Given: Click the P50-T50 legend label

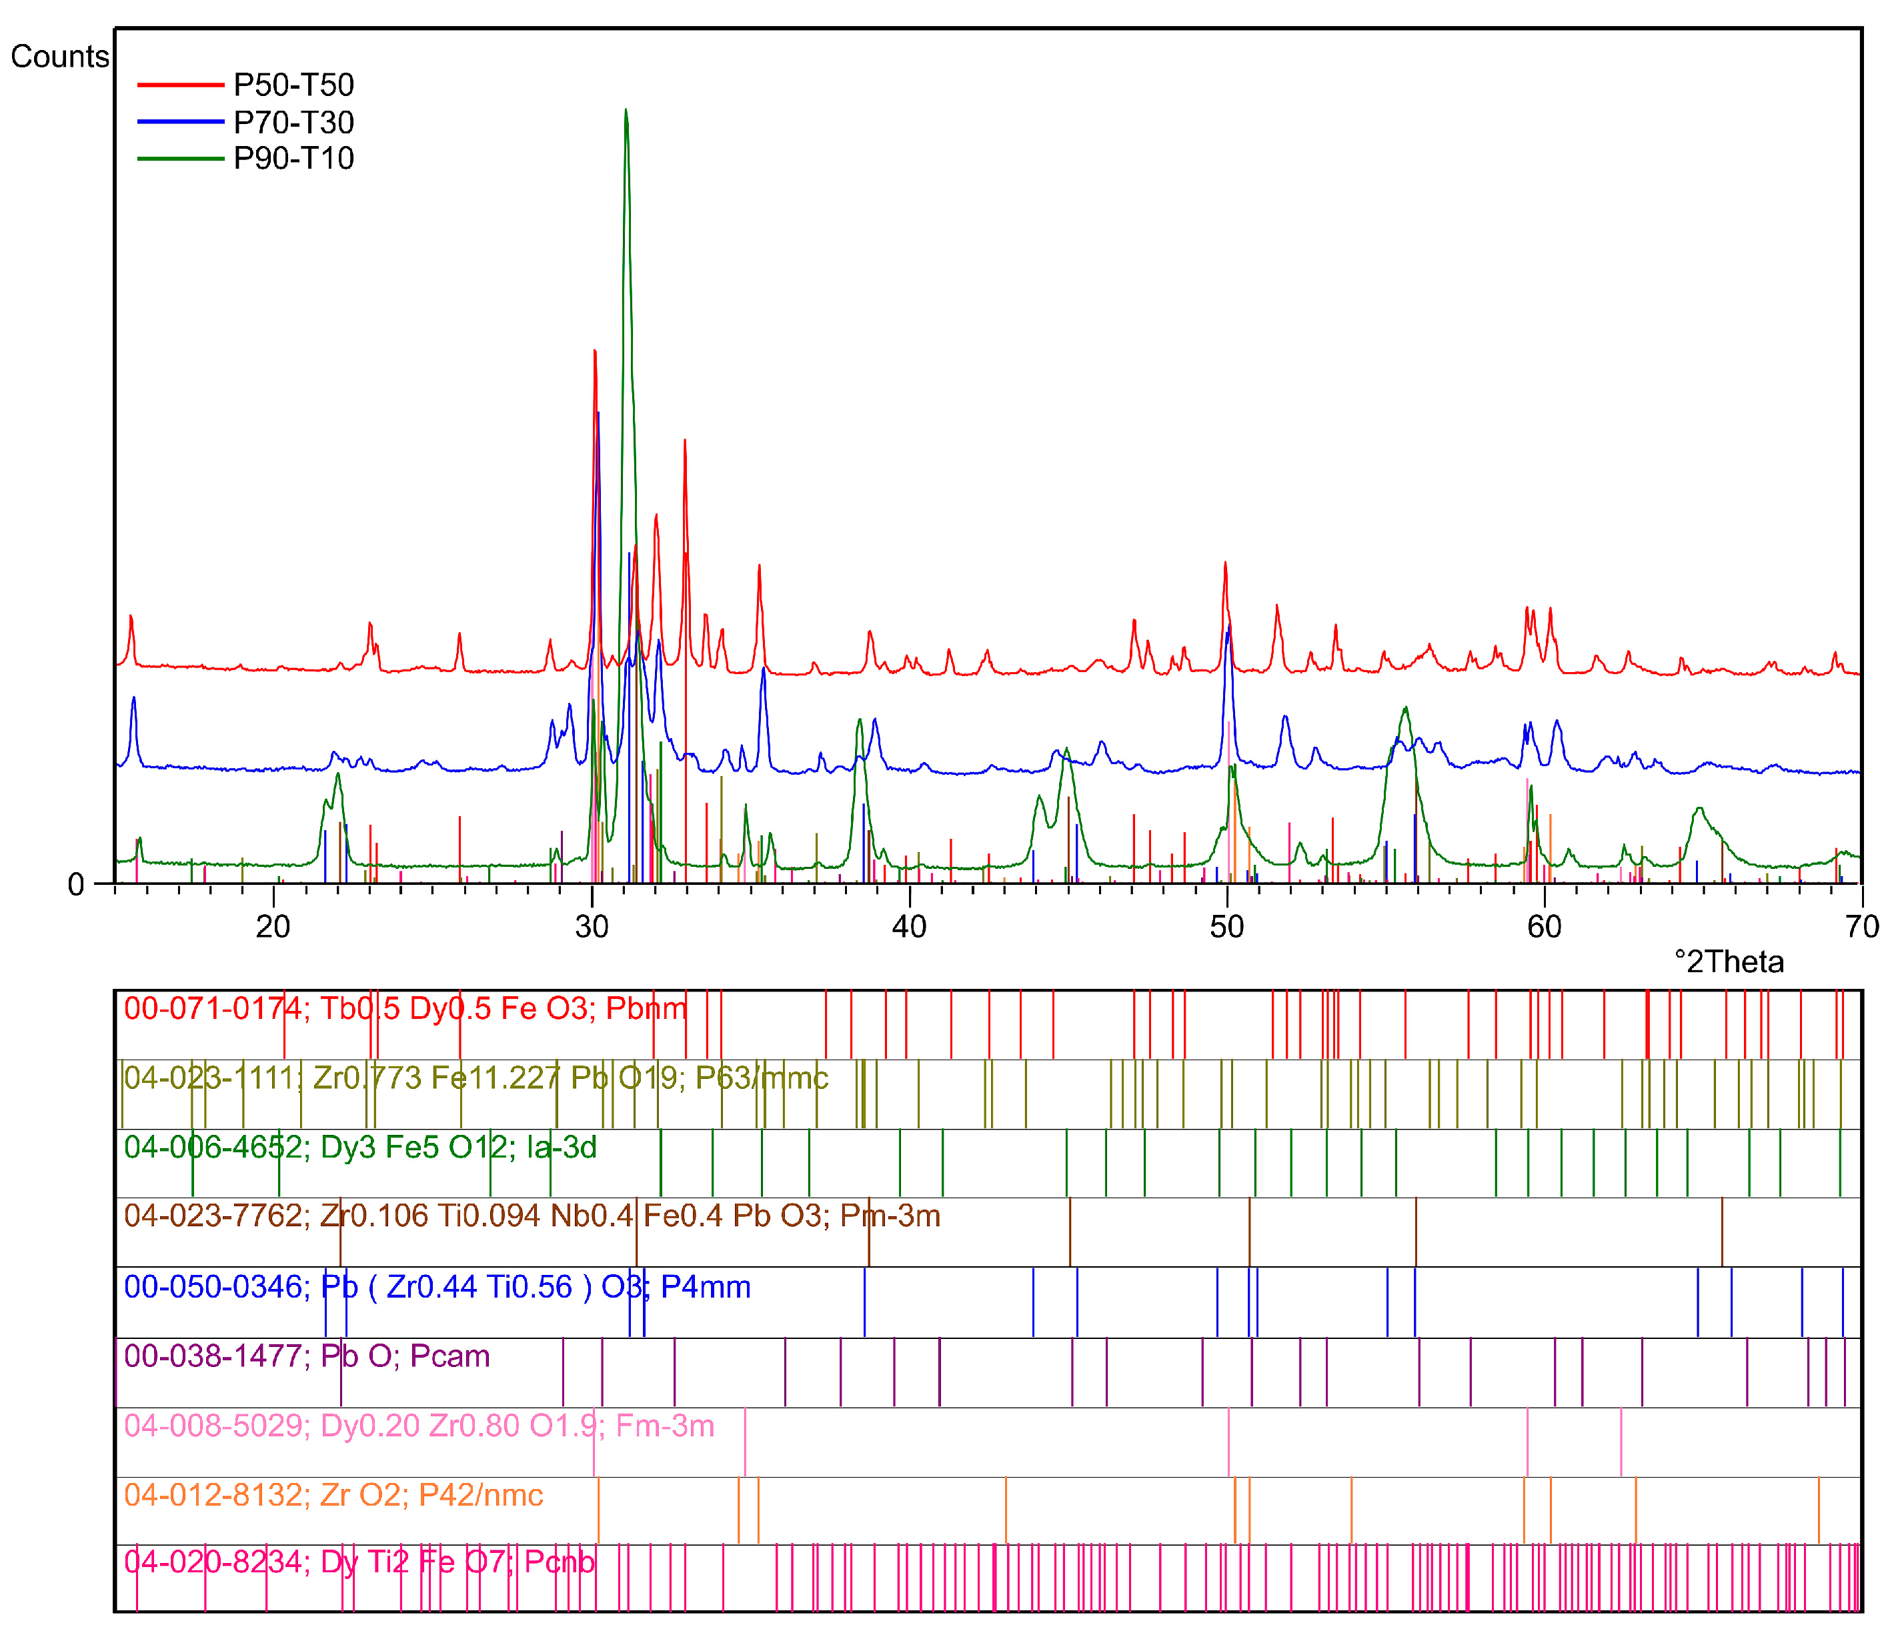Looking at the screenshot, I should 293,85.
